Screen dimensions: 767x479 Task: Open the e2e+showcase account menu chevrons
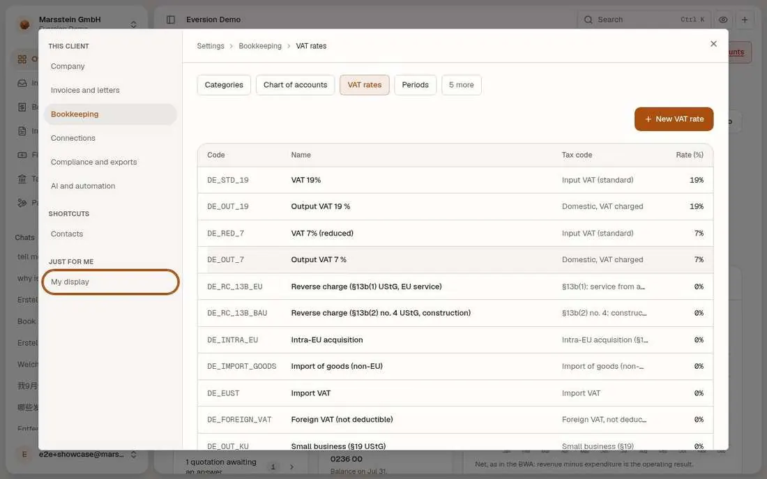click(x=134, y=455)
